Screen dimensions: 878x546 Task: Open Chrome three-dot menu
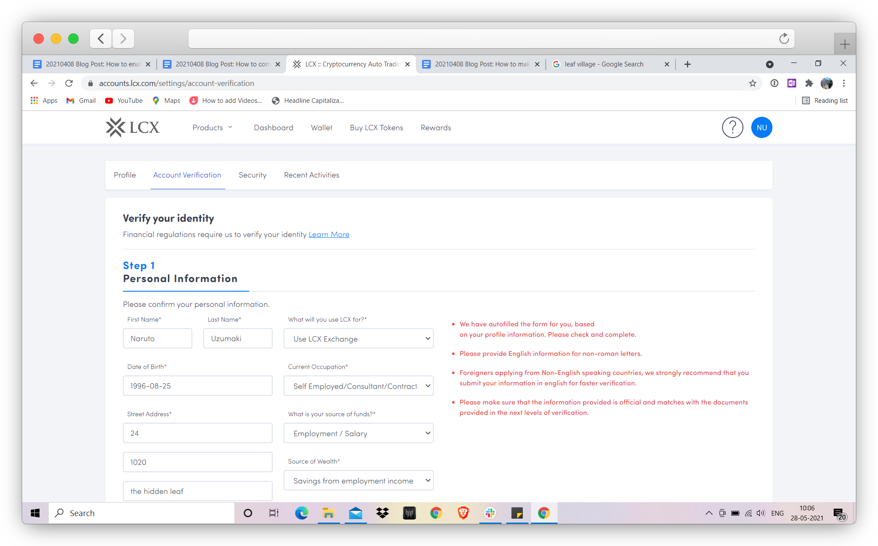click(x=844, y=83)
